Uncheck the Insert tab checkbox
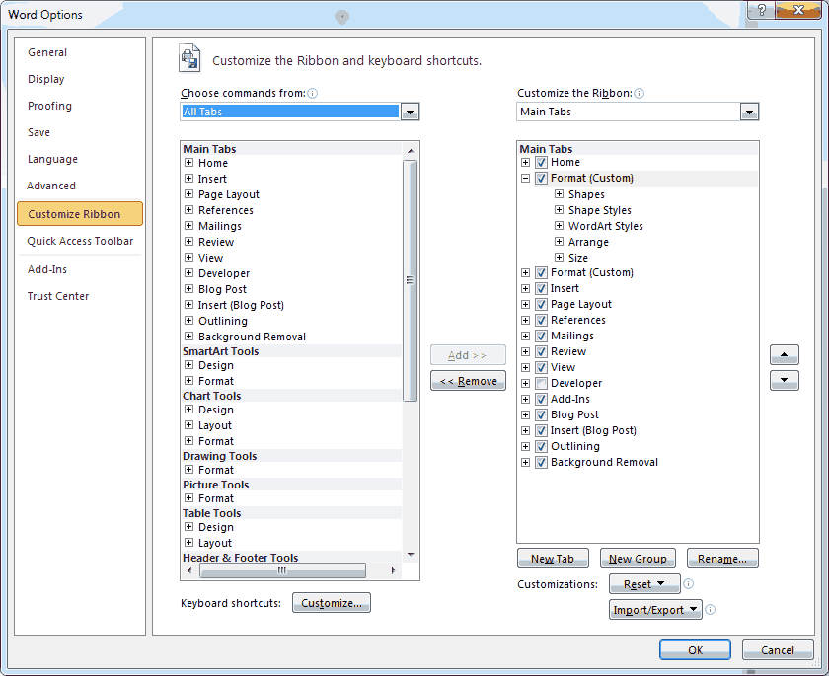This screenshot has width=829, height=676. [541, 288]
